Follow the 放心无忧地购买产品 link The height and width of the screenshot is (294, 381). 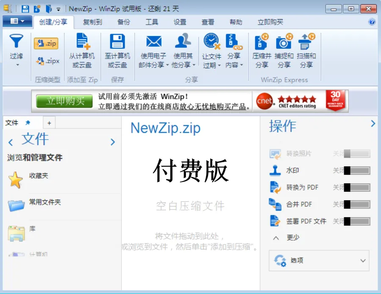tap(213, 106)
